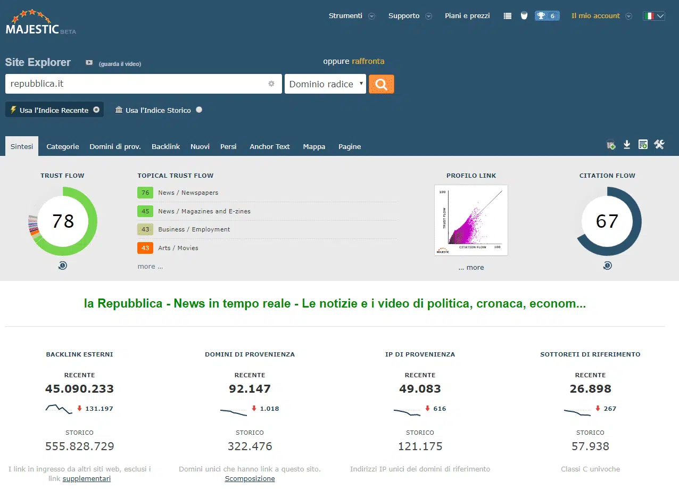The image size is (679, 489).
Task: Open the Persi tab
Action: click(x=228, y=146)
